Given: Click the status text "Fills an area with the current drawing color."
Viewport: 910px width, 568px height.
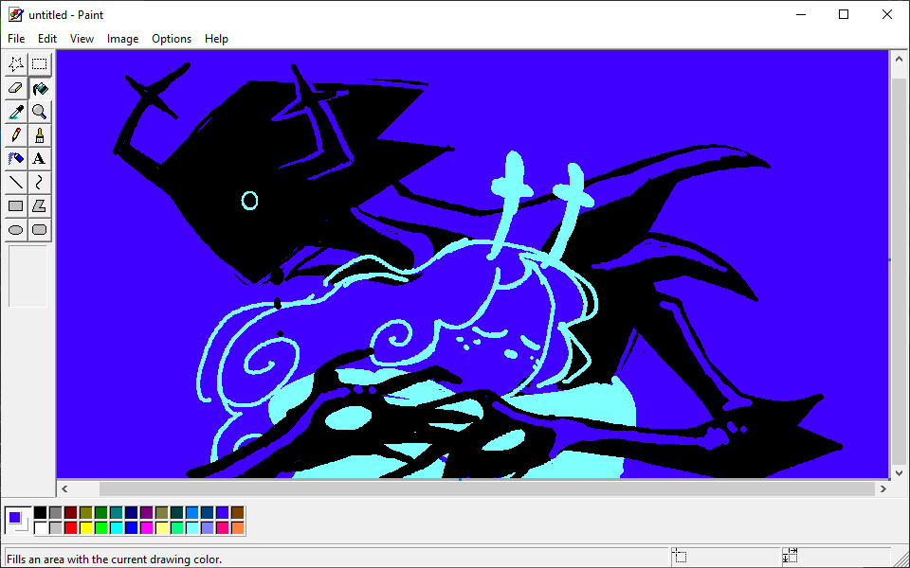Looking at the screenshot, I should point(115,559).
